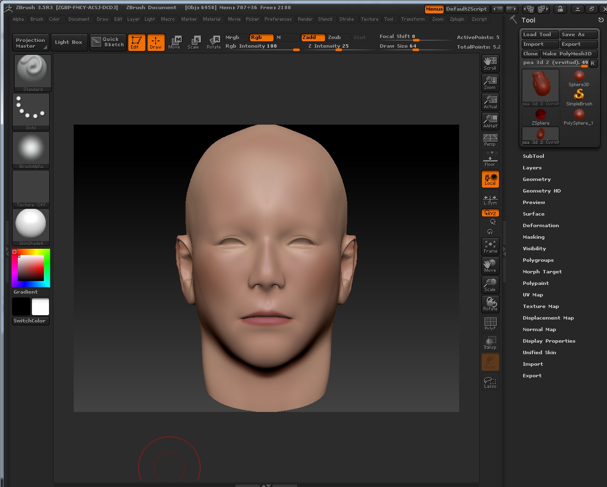The width and height of the screenshot is (607, 487).
Task: Click the Scroll canvas icon
Action: click(x=490, y=63)
